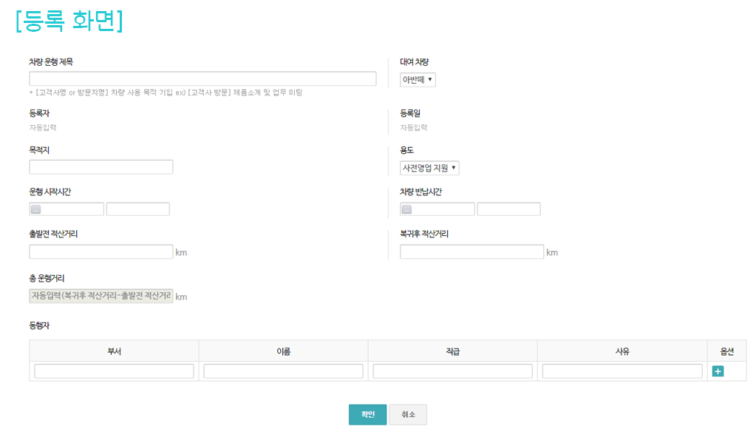Select the 운행 시작시간 date text box
The height and width of the screenshot is (432, 756).
72,209
